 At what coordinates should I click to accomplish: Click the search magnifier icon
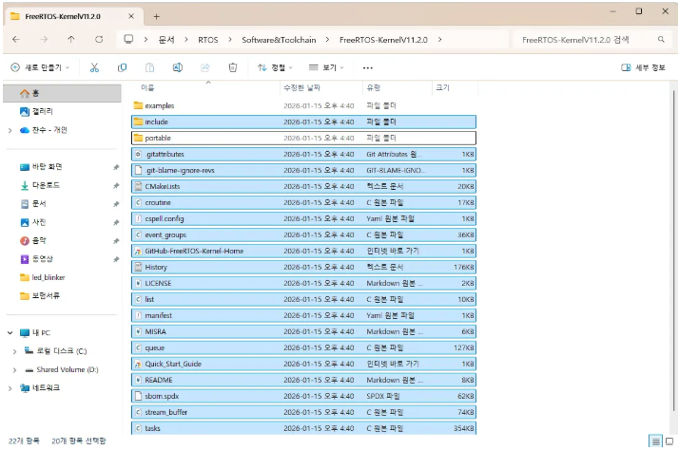(x=661, y=39)
